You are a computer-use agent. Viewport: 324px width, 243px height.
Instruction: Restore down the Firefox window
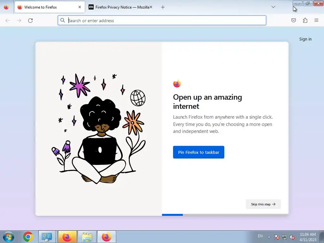(308, 3)
